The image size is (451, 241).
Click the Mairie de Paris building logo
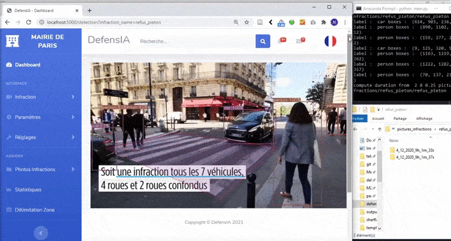point(12,41)
